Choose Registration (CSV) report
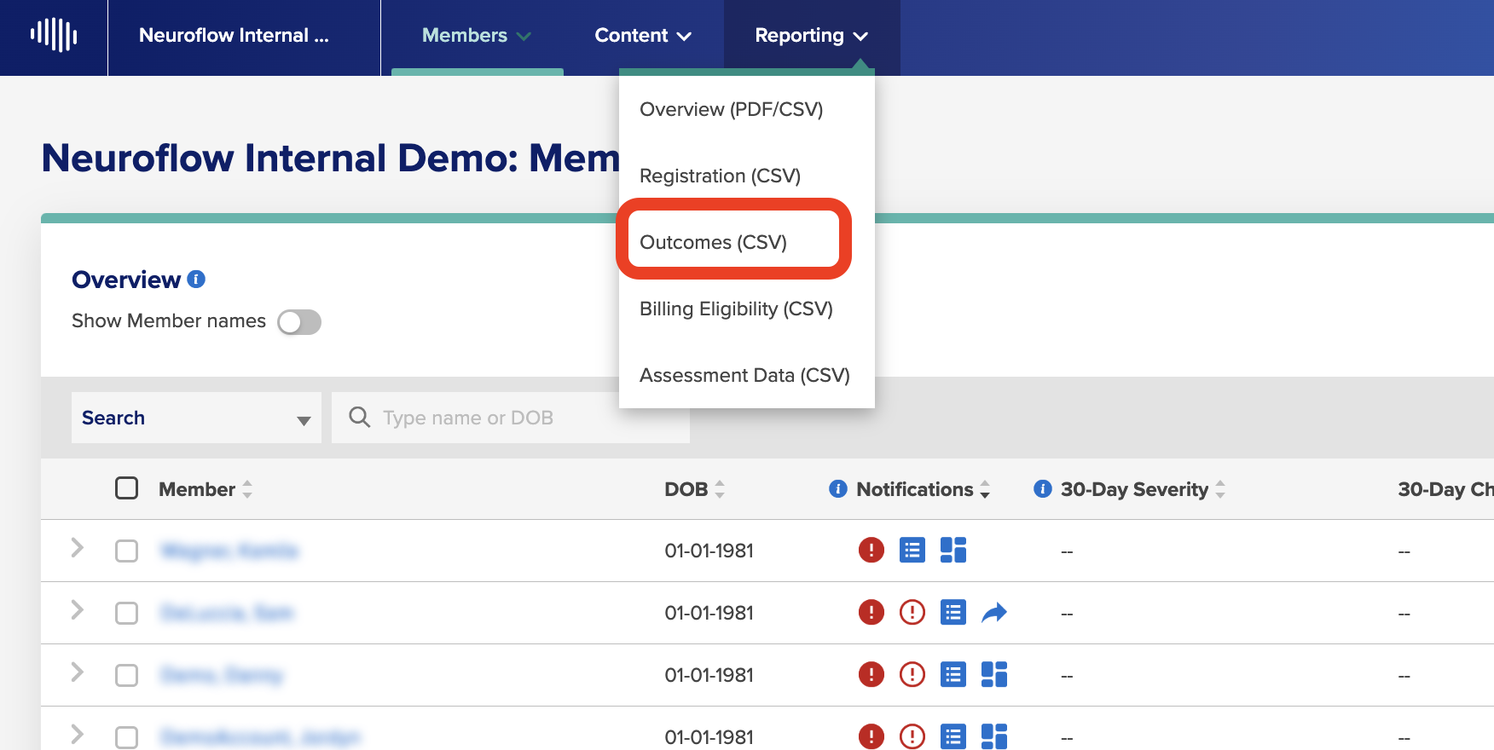Image resolution: width=1494 pixels, height=750 pixels. 720,176
